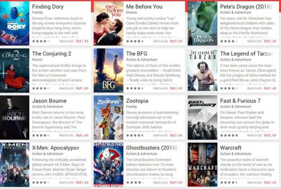Select the star rating of The BFG
The height and width of the screenshot is (189, 281).
click(x=135, y=88)
